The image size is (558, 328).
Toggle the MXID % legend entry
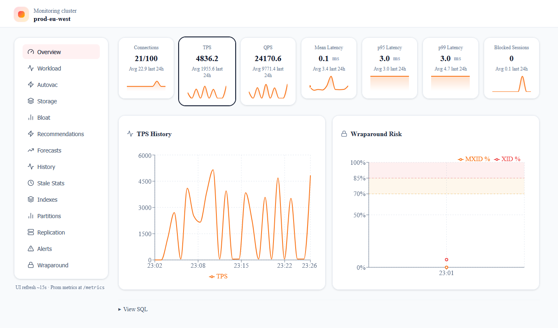473,159
